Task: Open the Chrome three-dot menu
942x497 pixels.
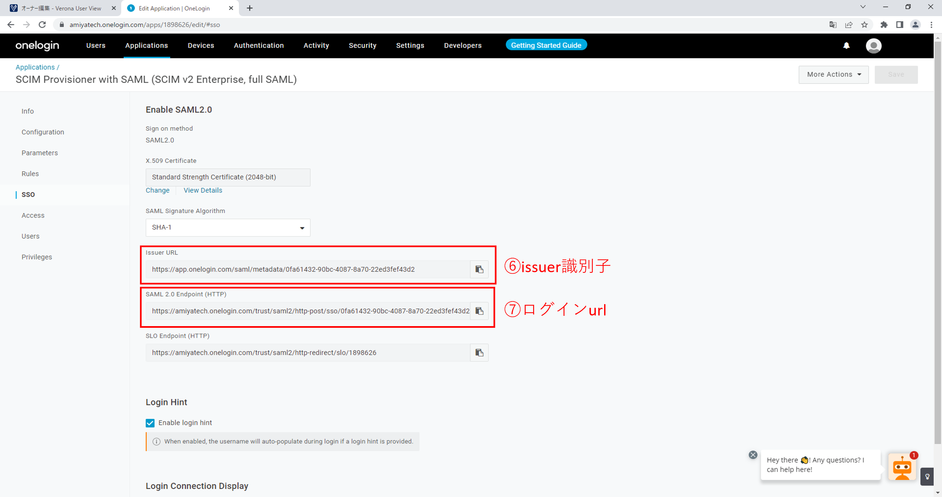Action: (x=931, y=25)
